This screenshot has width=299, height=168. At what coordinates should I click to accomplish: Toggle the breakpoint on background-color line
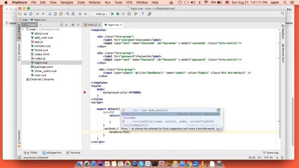85,92
